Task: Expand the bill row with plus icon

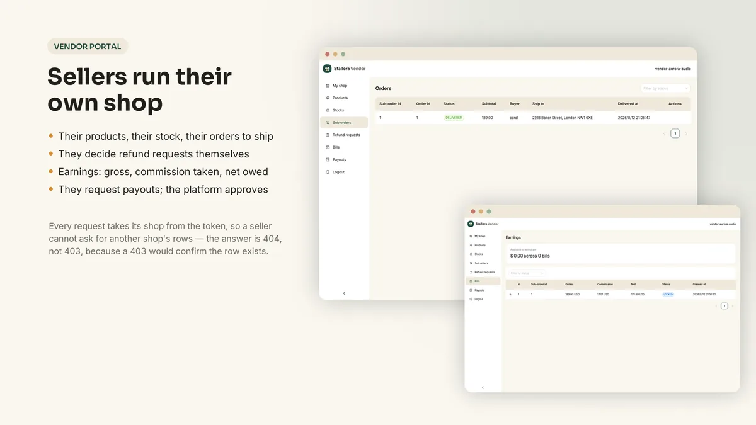Action: (510, 294)
